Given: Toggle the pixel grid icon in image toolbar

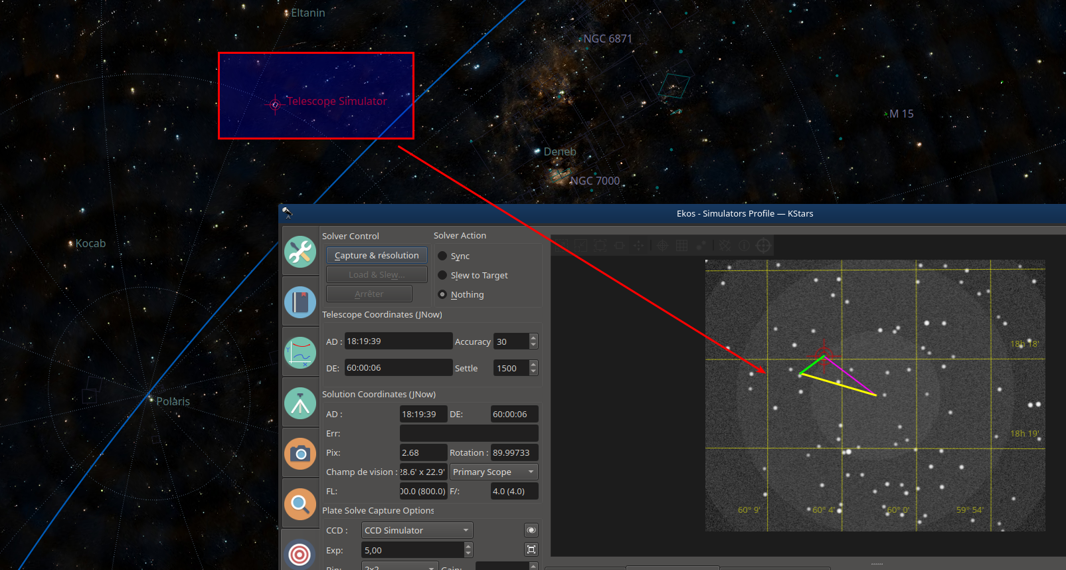Looking at the screenshot, I should [681, 246].
